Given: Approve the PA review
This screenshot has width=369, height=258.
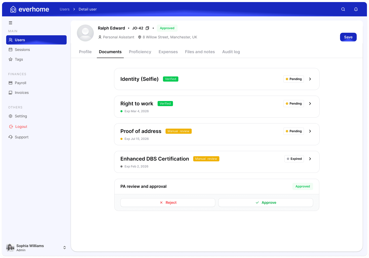Looking at the screenshot, I should (x=266, y=203).
